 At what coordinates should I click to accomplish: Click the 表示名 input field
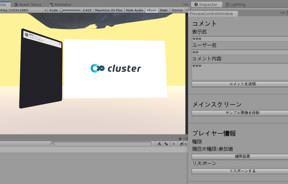pos(240,39)
